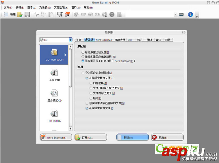Screen dimensions: 219x163
Task: Click the arrow beside CD-ROM (UDF)
Action: pos(65,55)
